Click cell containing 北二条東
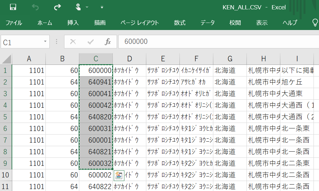Image resolution: width=319 pixels, height=191 pixels. point(297,163)
